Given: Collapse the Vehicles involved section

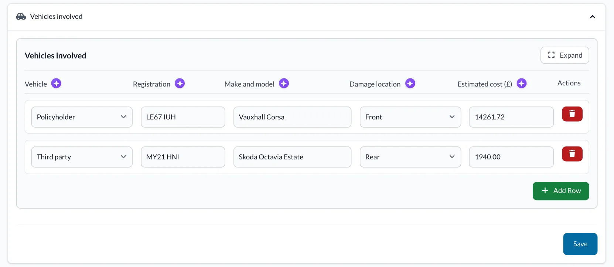Looking at the screenshot, I should point(593,17).
